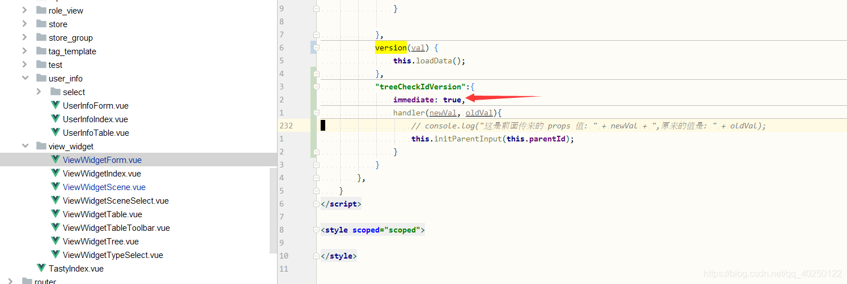847x284 pixels.
Task: Open ViewWidgetTableToolbar.vue file
Action: point(116,227)
